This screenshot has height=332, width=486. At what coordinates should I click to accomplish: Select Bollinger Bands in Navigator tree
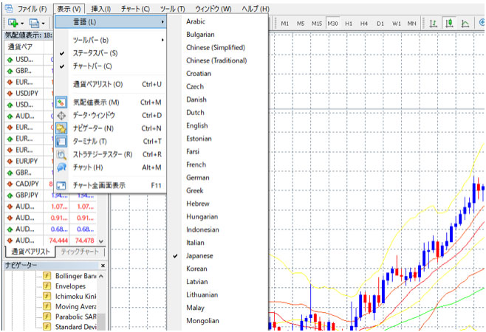click(75, 276)
